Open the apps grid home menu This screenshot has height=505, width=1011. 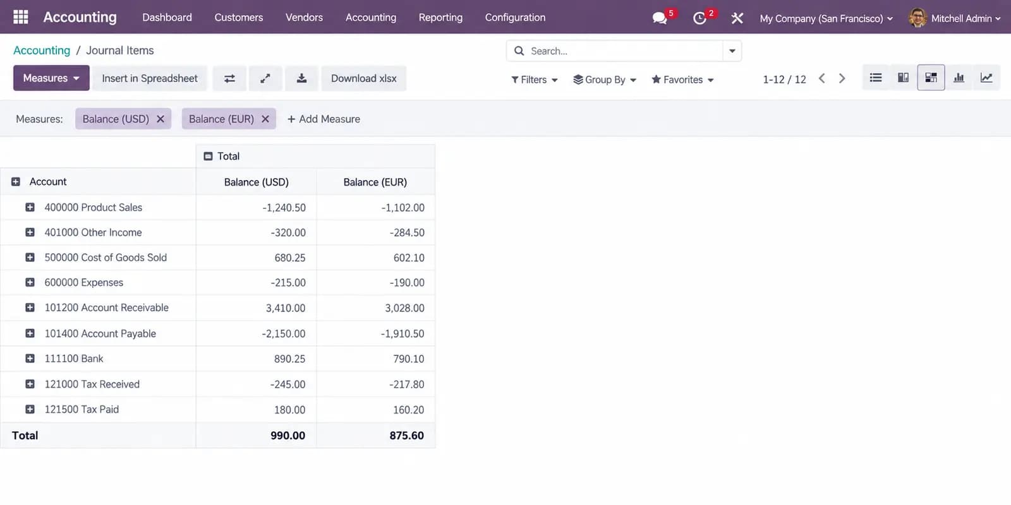click(x=20, y=17)
